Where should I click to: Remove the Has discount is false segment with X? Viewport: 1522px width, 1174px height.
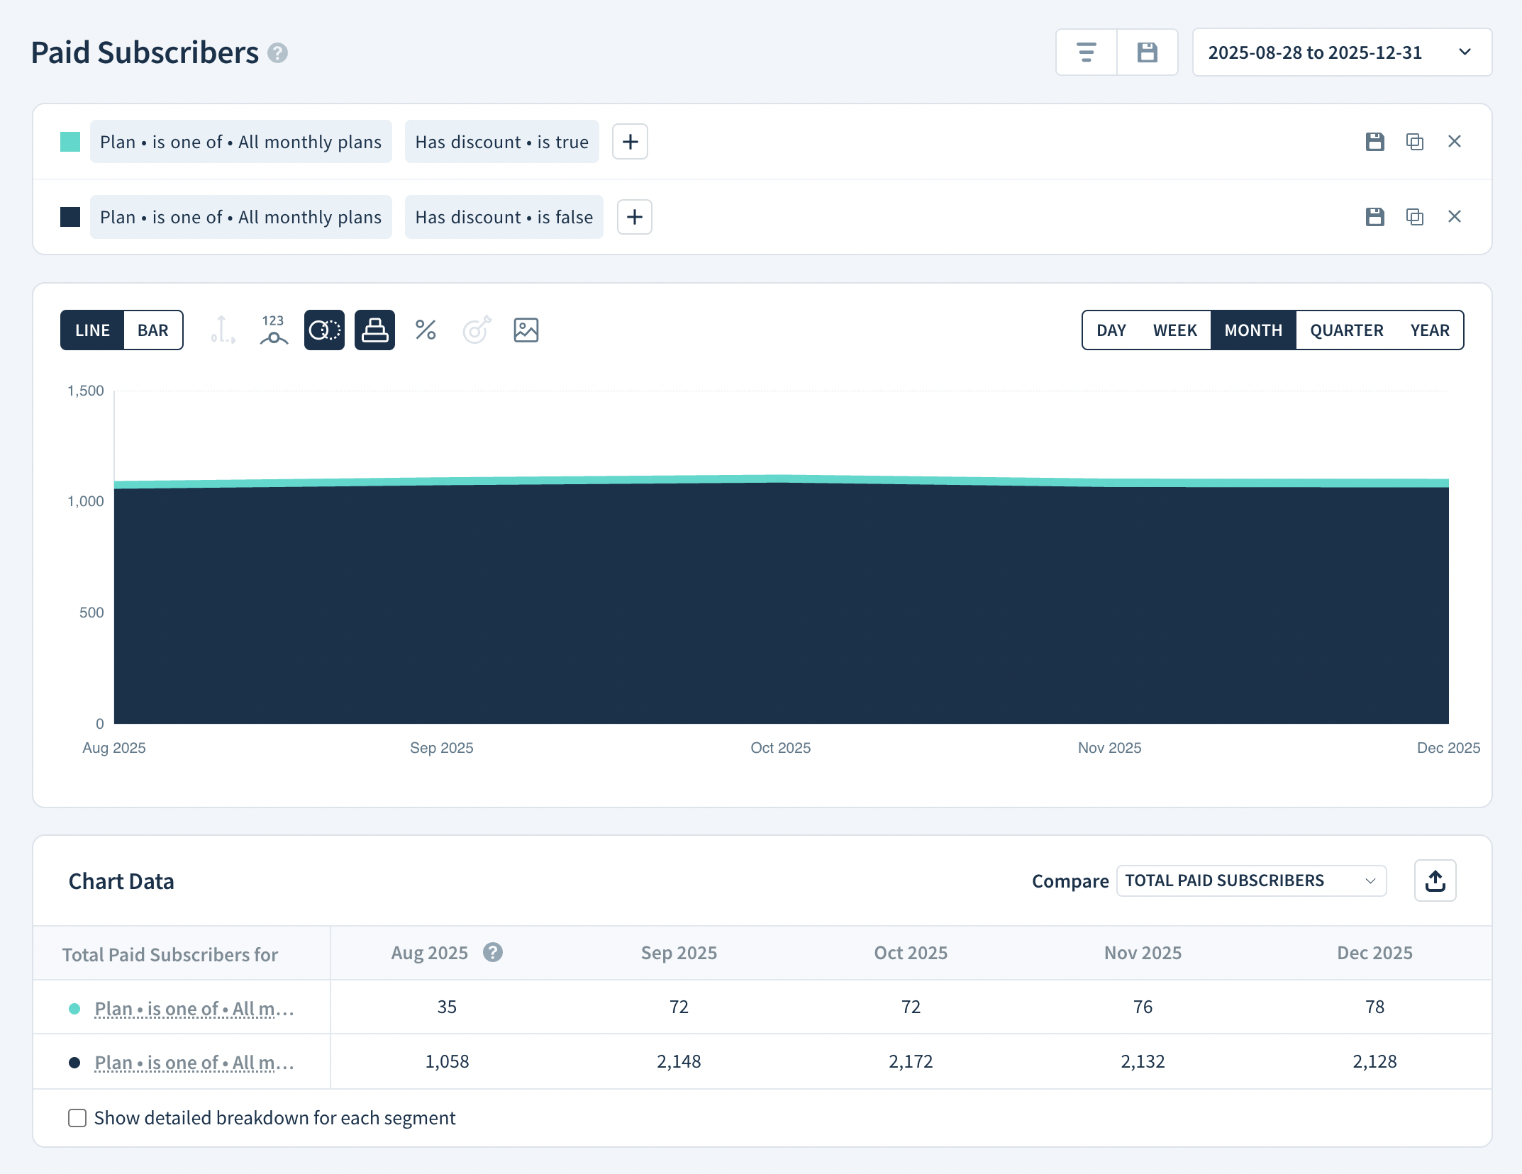pyautogui.click(x=1455, y=217)
